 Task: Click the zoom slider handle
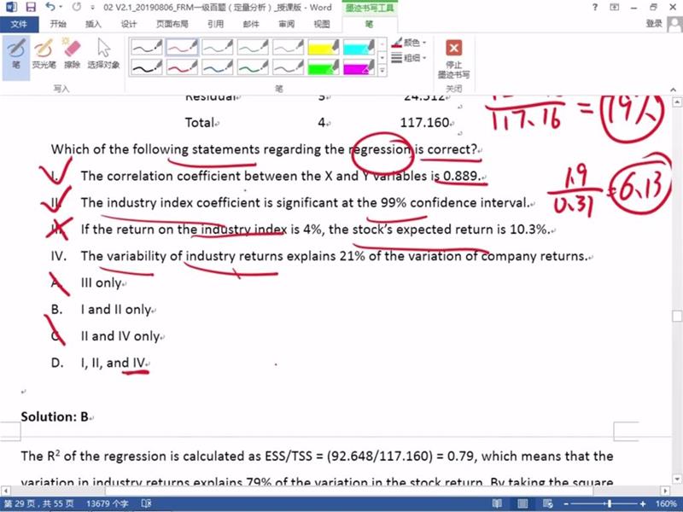point(609,503)
